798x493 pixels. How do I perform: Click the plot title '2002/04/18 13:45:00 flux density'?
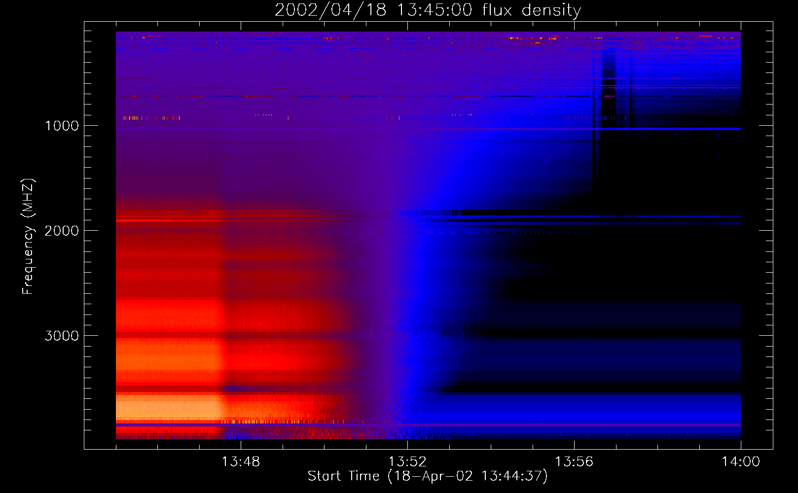(428, 10)
